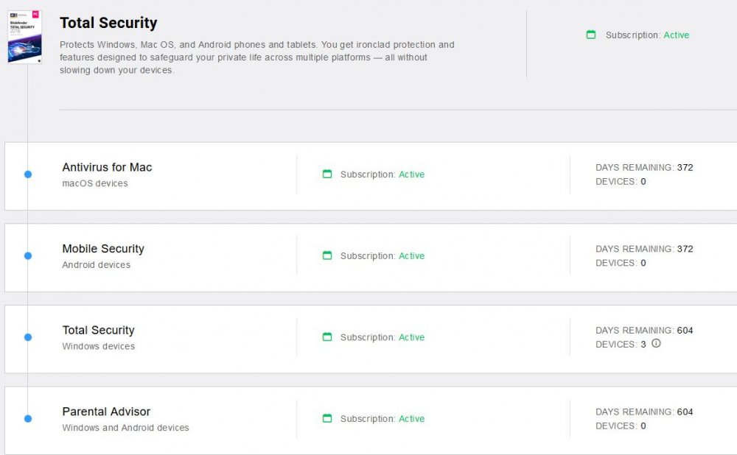The height and width of the screenshot is (455, 737).
Task: Click DAYS REMAINING: 604 for Total Security Windows
Action: point(644,331)
